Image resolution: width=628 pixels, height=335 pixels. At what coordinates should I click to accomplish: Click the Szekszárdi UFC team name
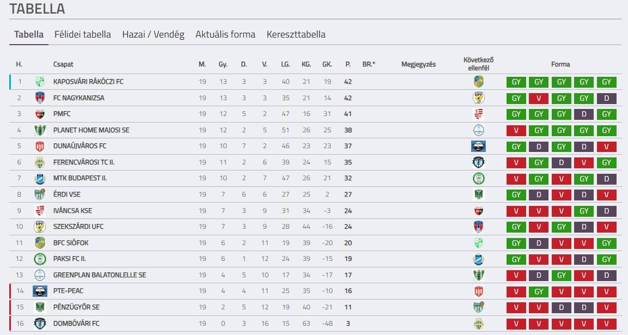pos(76,227)
